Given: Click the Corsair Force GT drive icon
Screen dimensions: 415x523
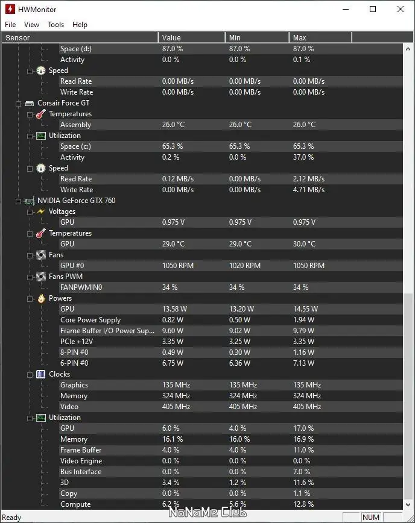Looking at the screenshot, I should (29, 103).
